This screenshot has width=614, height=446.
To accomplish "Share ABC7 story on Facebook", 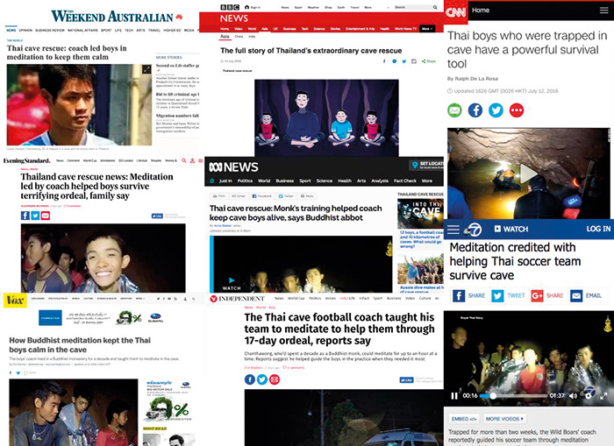I will (x=468, y=296).
